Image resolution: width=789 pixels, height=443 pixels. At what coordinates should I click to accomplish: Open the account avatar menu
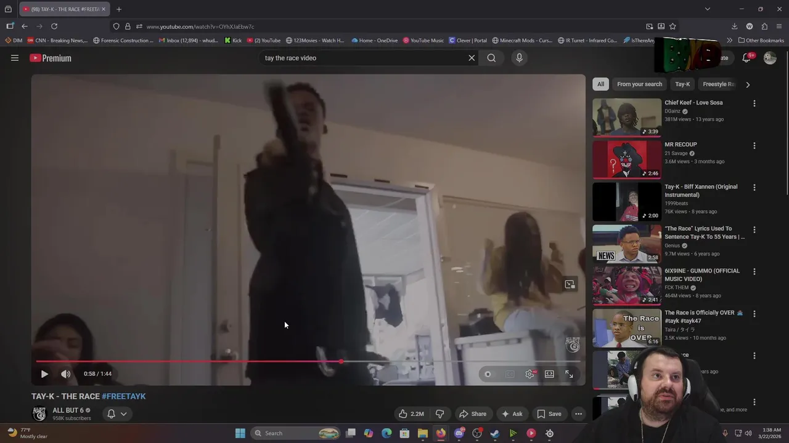[770, 58]
